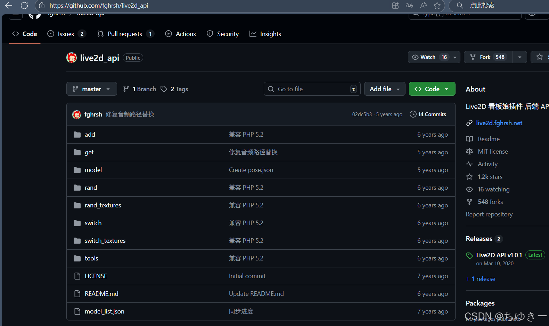Open the model folder
This screenshot has height=326, width=549.
93,170
